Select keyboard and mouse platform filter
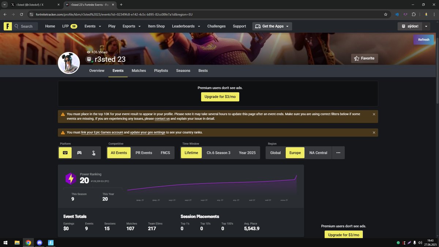Image resolution: width=439 pixels, height=247 pixels. pyautogui.click(x=65, y=153)
